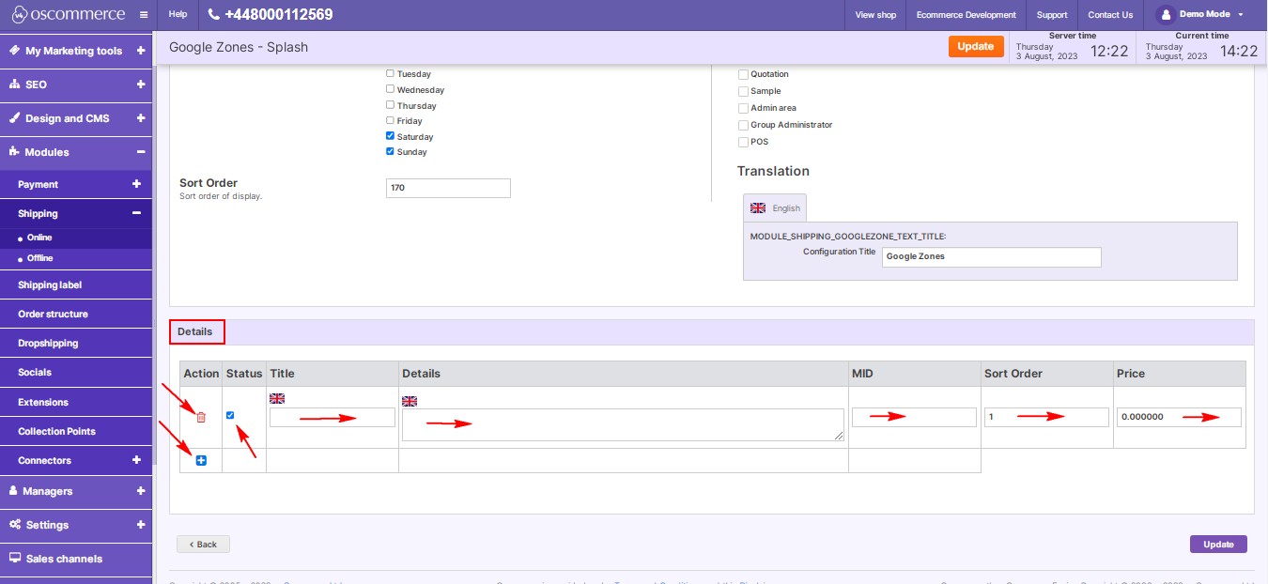Click the Sort Order field showing 170
The height and width of the screenshot is (584, 1268).
click(x=448, y=188)
